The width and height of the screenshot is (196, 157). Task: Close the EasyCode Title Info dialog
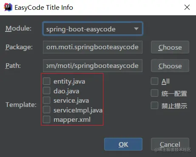tap(187, 7)
